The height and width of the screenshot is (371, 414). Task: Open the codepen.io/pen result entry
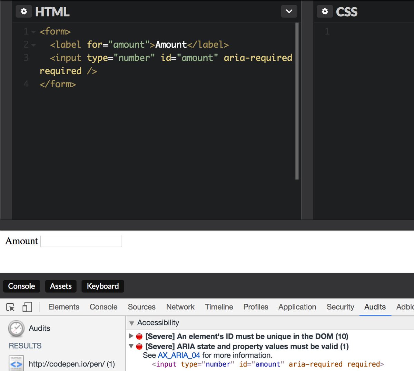coord(72,364)
